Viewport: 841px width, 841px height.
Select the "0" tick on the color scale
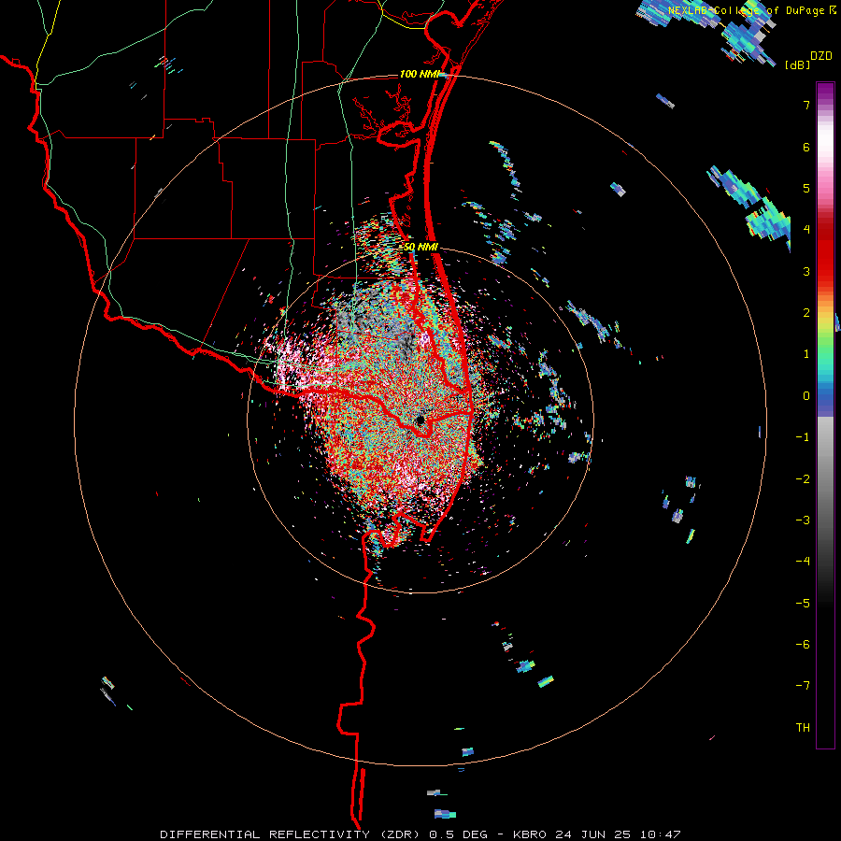(x=806, y=396)
